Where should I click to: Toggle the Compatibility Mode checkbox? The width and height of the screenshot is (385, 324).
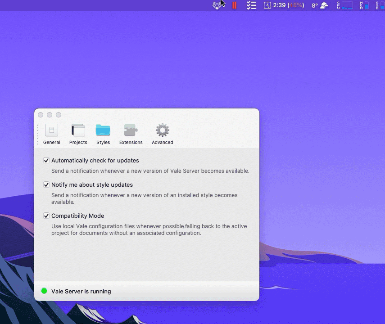tap(46, 216)
